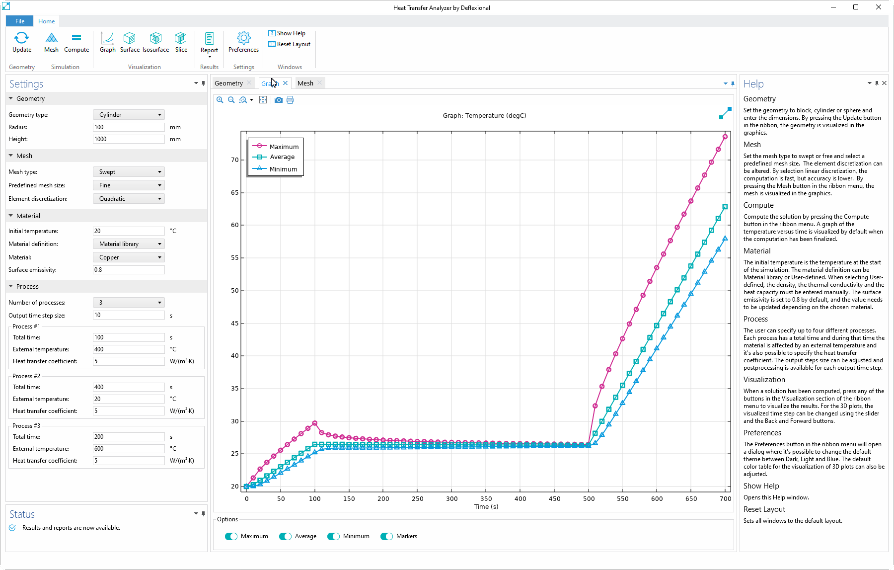Select the Graph tab
Image resolution: width=894 pixels, height=570 pixels.
[x=270, y=83]
